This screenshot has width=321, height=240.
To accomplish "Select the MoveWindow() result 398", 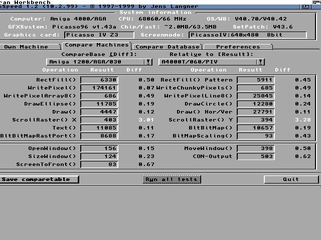I will pyautogui.click(x=256, y=148).
